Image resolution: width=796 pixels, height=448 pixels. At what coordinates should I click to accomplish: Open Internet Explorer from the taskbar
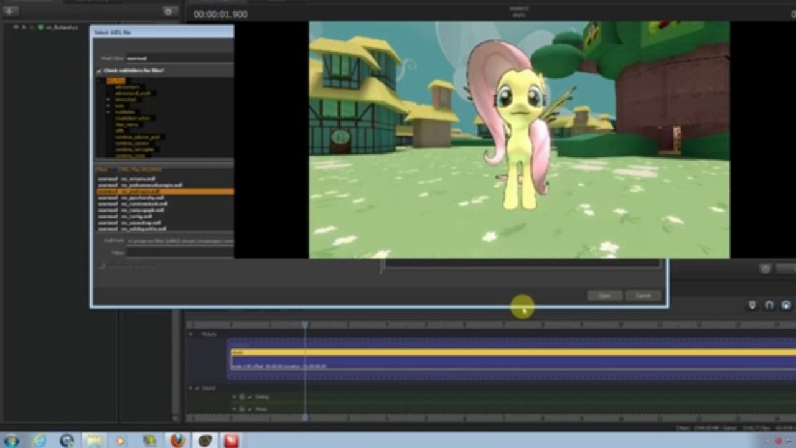click(x=39, y=441)
